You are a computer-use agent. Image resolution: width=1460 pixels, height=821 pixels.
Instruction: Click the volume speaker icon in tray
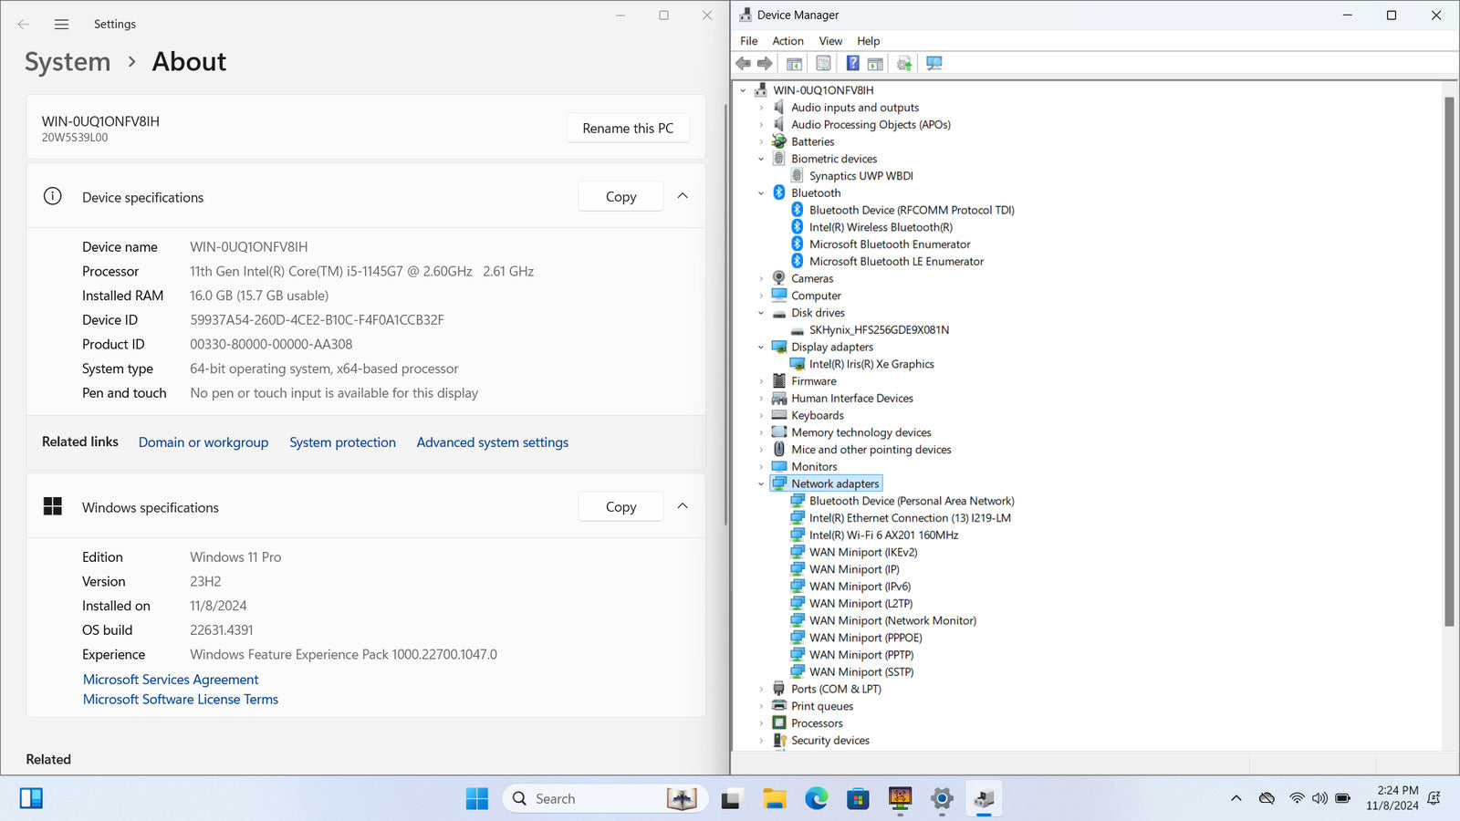click(1319, 798)
